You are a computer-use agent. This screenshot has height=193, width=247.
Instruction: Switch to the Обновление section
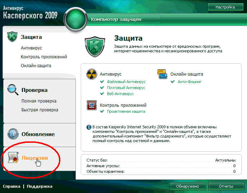(x=38, y=134)
